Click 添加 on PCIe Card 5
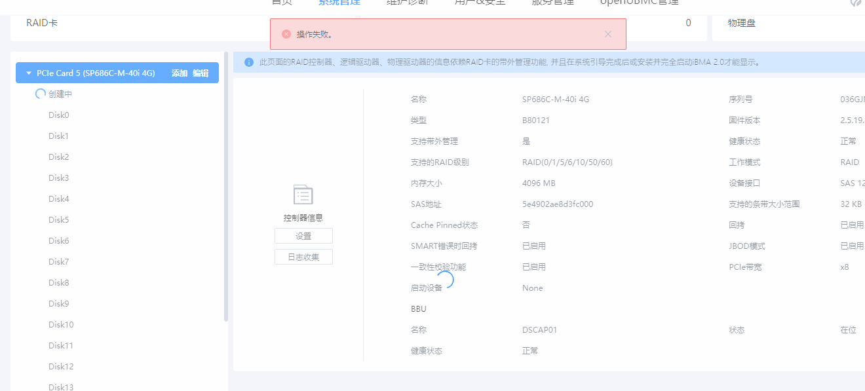 coord(179,73)
